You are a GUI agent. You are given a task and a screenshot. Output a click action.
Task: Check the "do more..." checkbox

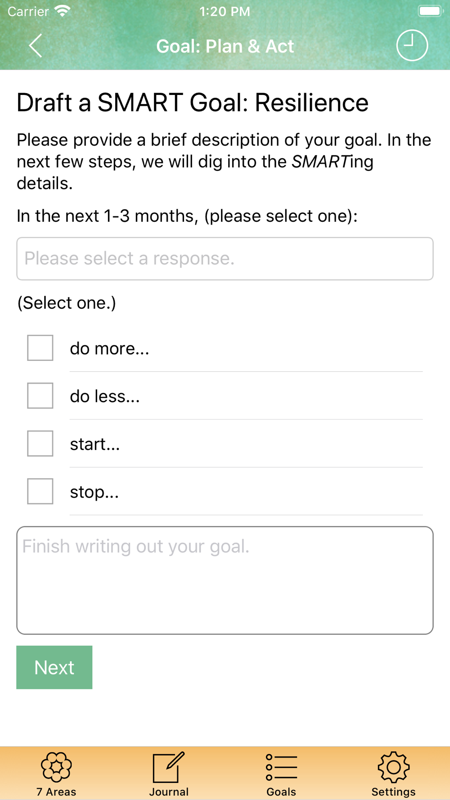click(x=40, y=348)
